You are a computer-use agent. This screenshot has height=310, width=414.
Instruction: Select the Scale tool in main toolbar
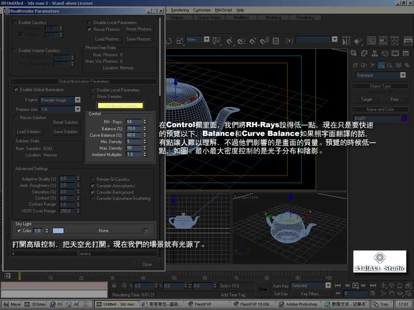tap(180, 41)
